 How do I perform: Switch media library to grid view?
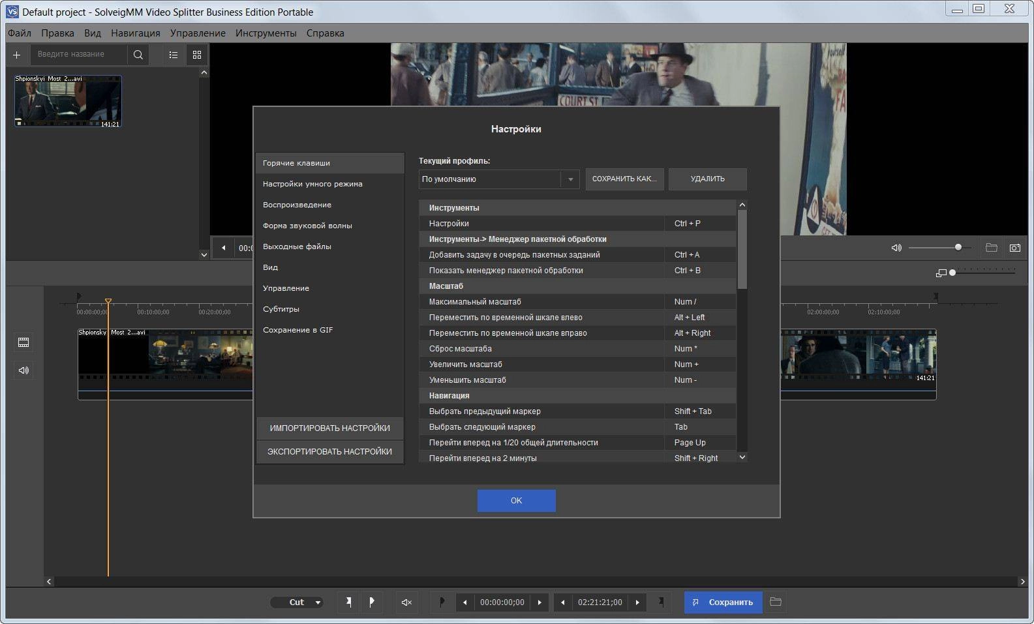[197, 55]
